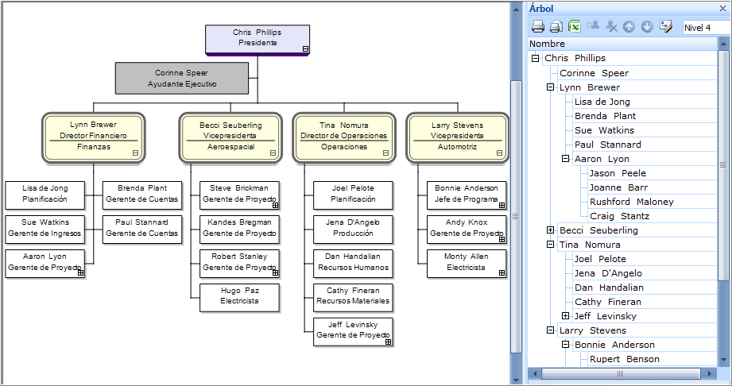732x386 pixels.
Task: Click the print multiple pages icon
Action: pos(556,27)
